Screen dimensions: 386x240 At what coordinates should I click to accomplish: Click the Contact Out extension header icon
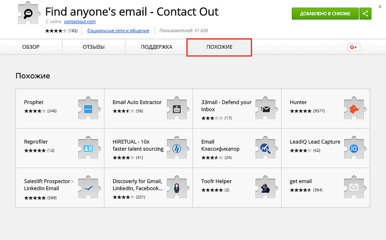29,13
